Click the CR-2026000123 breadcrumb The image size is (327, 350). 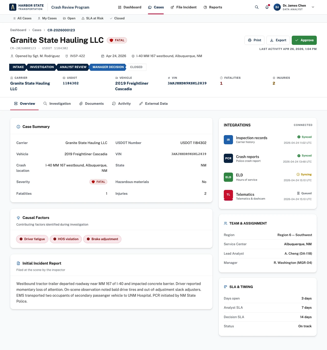coord(61,30)
